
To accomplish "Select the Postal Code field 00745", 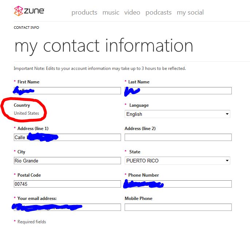I will coord(67,184).
